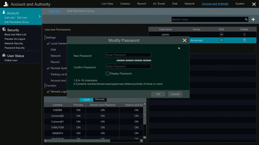Open Preview On Logout settings
Screen dimensions: 259x145
[15, 39]
